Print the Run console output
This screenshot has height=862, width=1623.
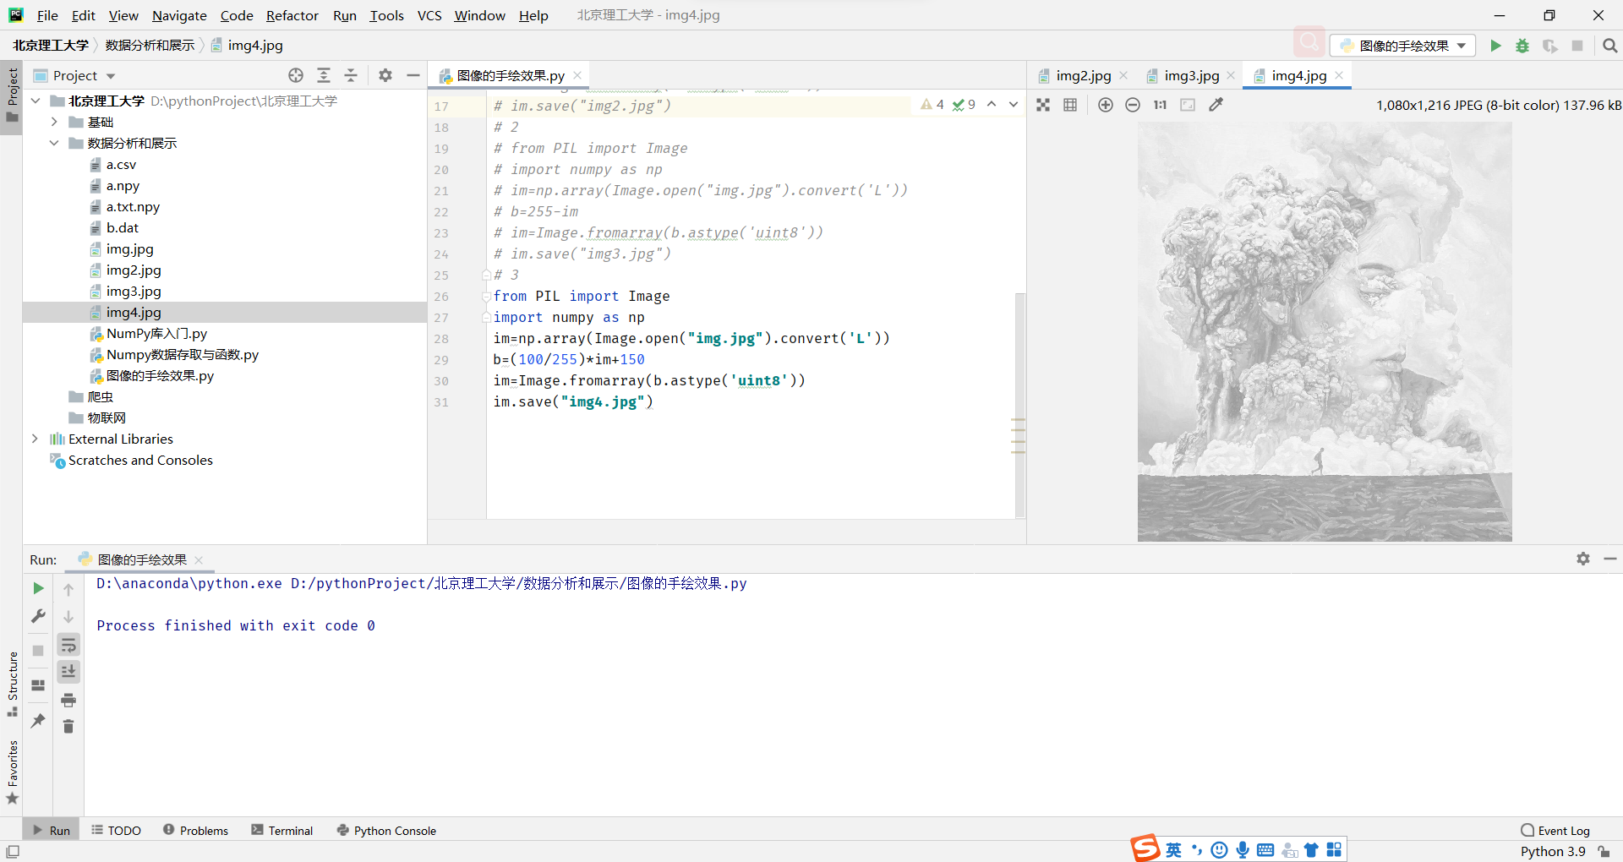(68, 700)
